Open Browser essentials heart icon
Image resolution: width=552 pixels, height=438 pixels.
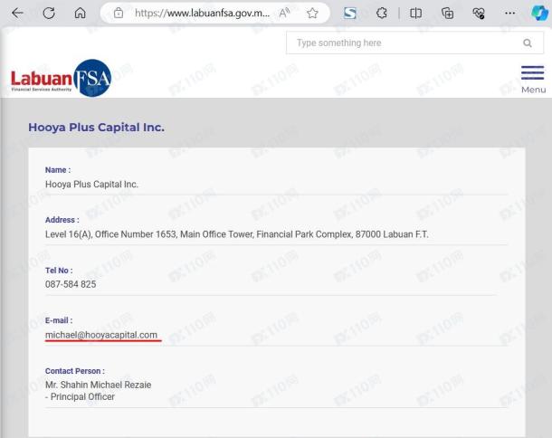point(479,14)
